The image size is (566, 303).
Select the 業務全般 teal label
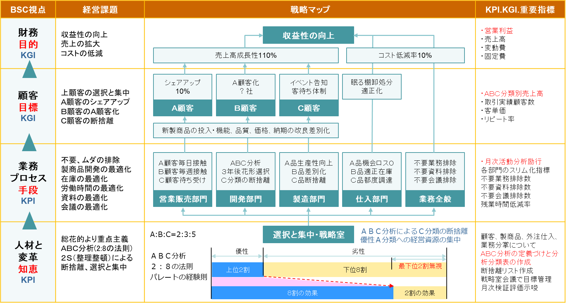point(435,199)
